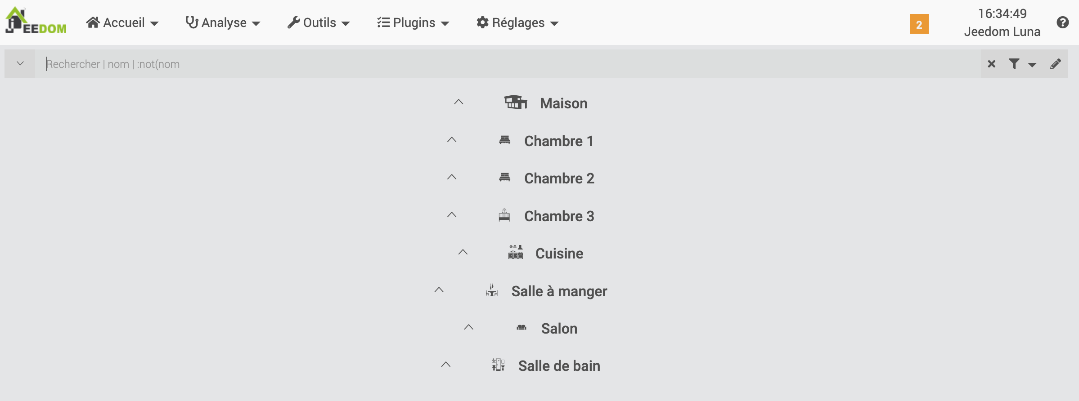1079x401 pixels.
Task: Click the Chambre 2 title link
Action: pyautogui.click(x=559, y=178)
